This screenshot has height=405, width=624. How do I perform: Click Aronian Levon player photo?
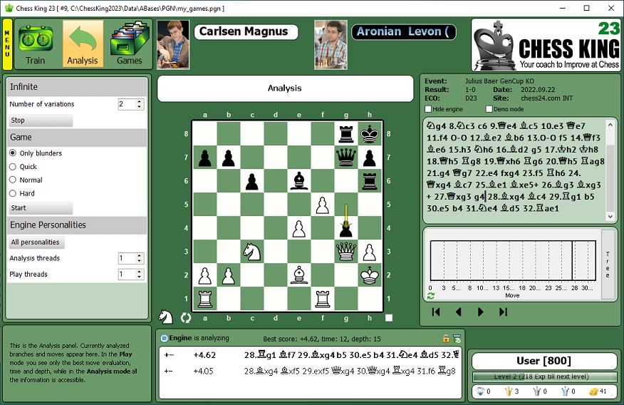[331, 45]
